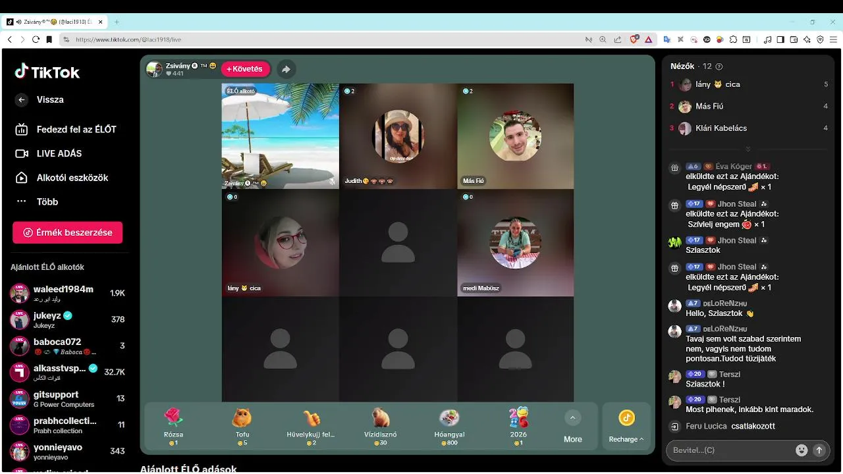The width and height of the screenshot is (843, 474).
Task: Send the chat message arrow button
Action: [x=819, y=450]
